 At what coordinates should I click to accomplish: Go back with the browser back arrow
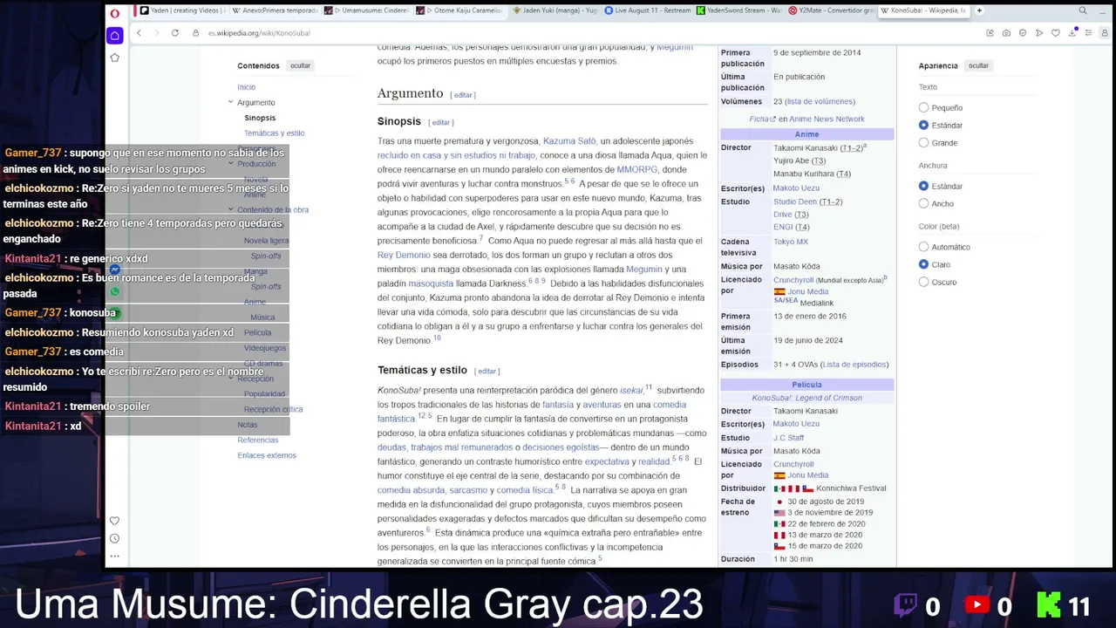click(x=139, y=33)
